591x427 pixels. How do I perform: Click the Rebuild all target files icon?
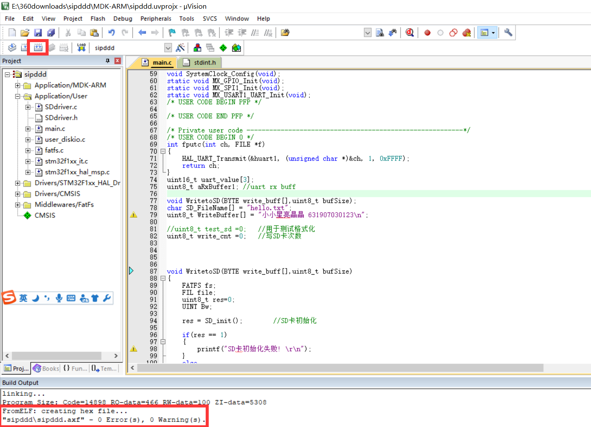pos(38,48)
